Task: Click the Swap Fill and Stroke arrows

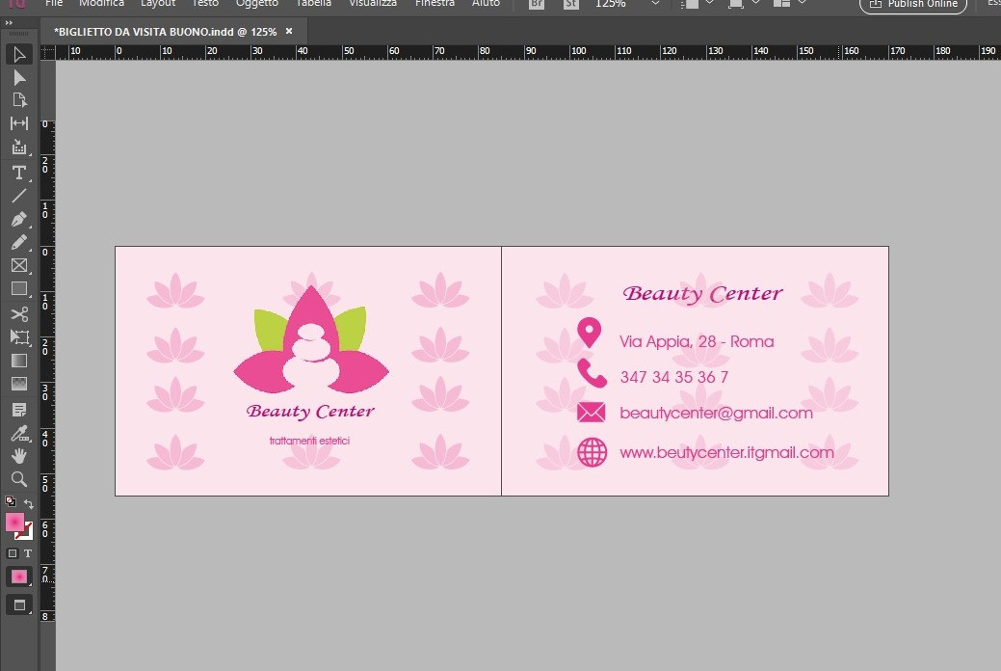Action: coord(28,503)
